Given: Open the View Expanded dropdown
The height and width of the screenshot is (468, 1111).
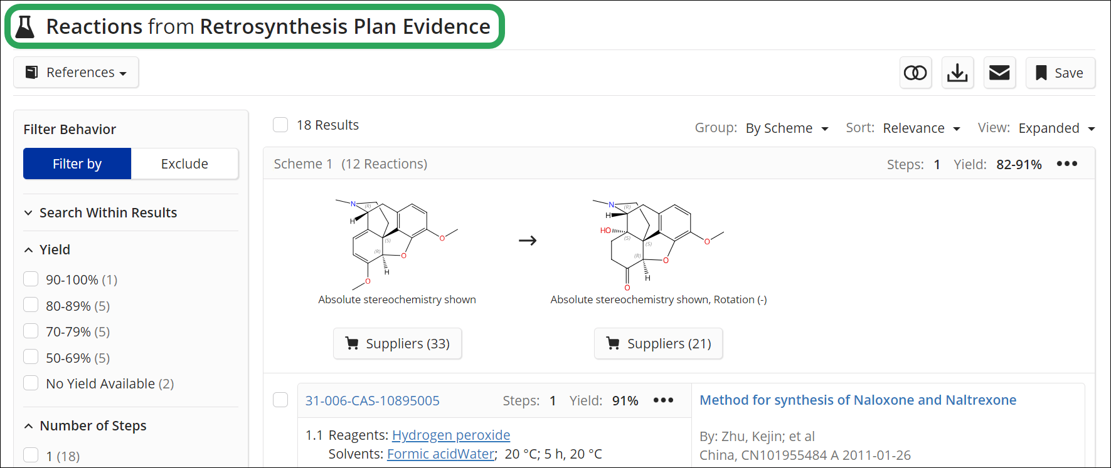Looking at the screenshot, I should tap(1056, 128).
